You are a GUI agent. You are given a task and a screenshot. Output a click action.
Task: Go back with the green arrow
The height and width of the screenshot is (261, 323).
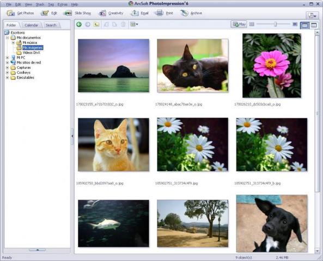[79, 24]
